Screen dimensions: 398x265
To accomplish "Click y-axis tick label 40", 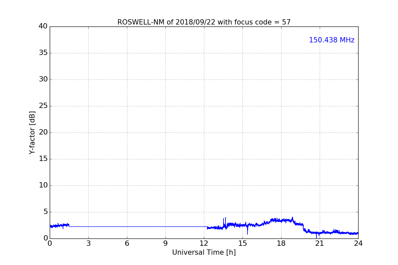I will point(43,26).
